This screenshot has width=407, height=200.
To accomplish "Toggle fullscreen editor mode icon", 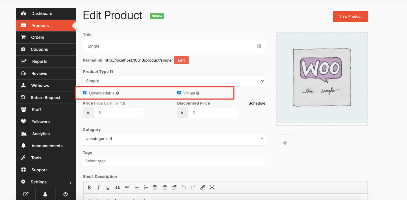I will pos(212,187).
